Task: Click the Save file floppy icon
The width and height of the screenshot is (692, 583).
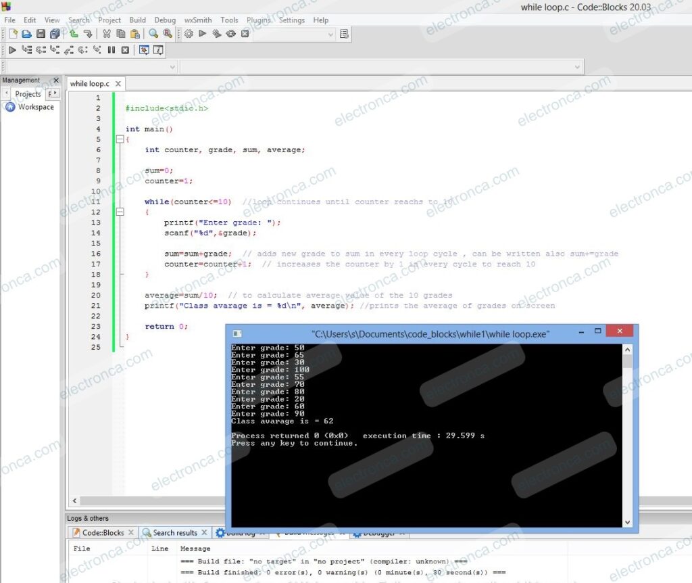Action: pyautogui.click(x=41, y=34)
